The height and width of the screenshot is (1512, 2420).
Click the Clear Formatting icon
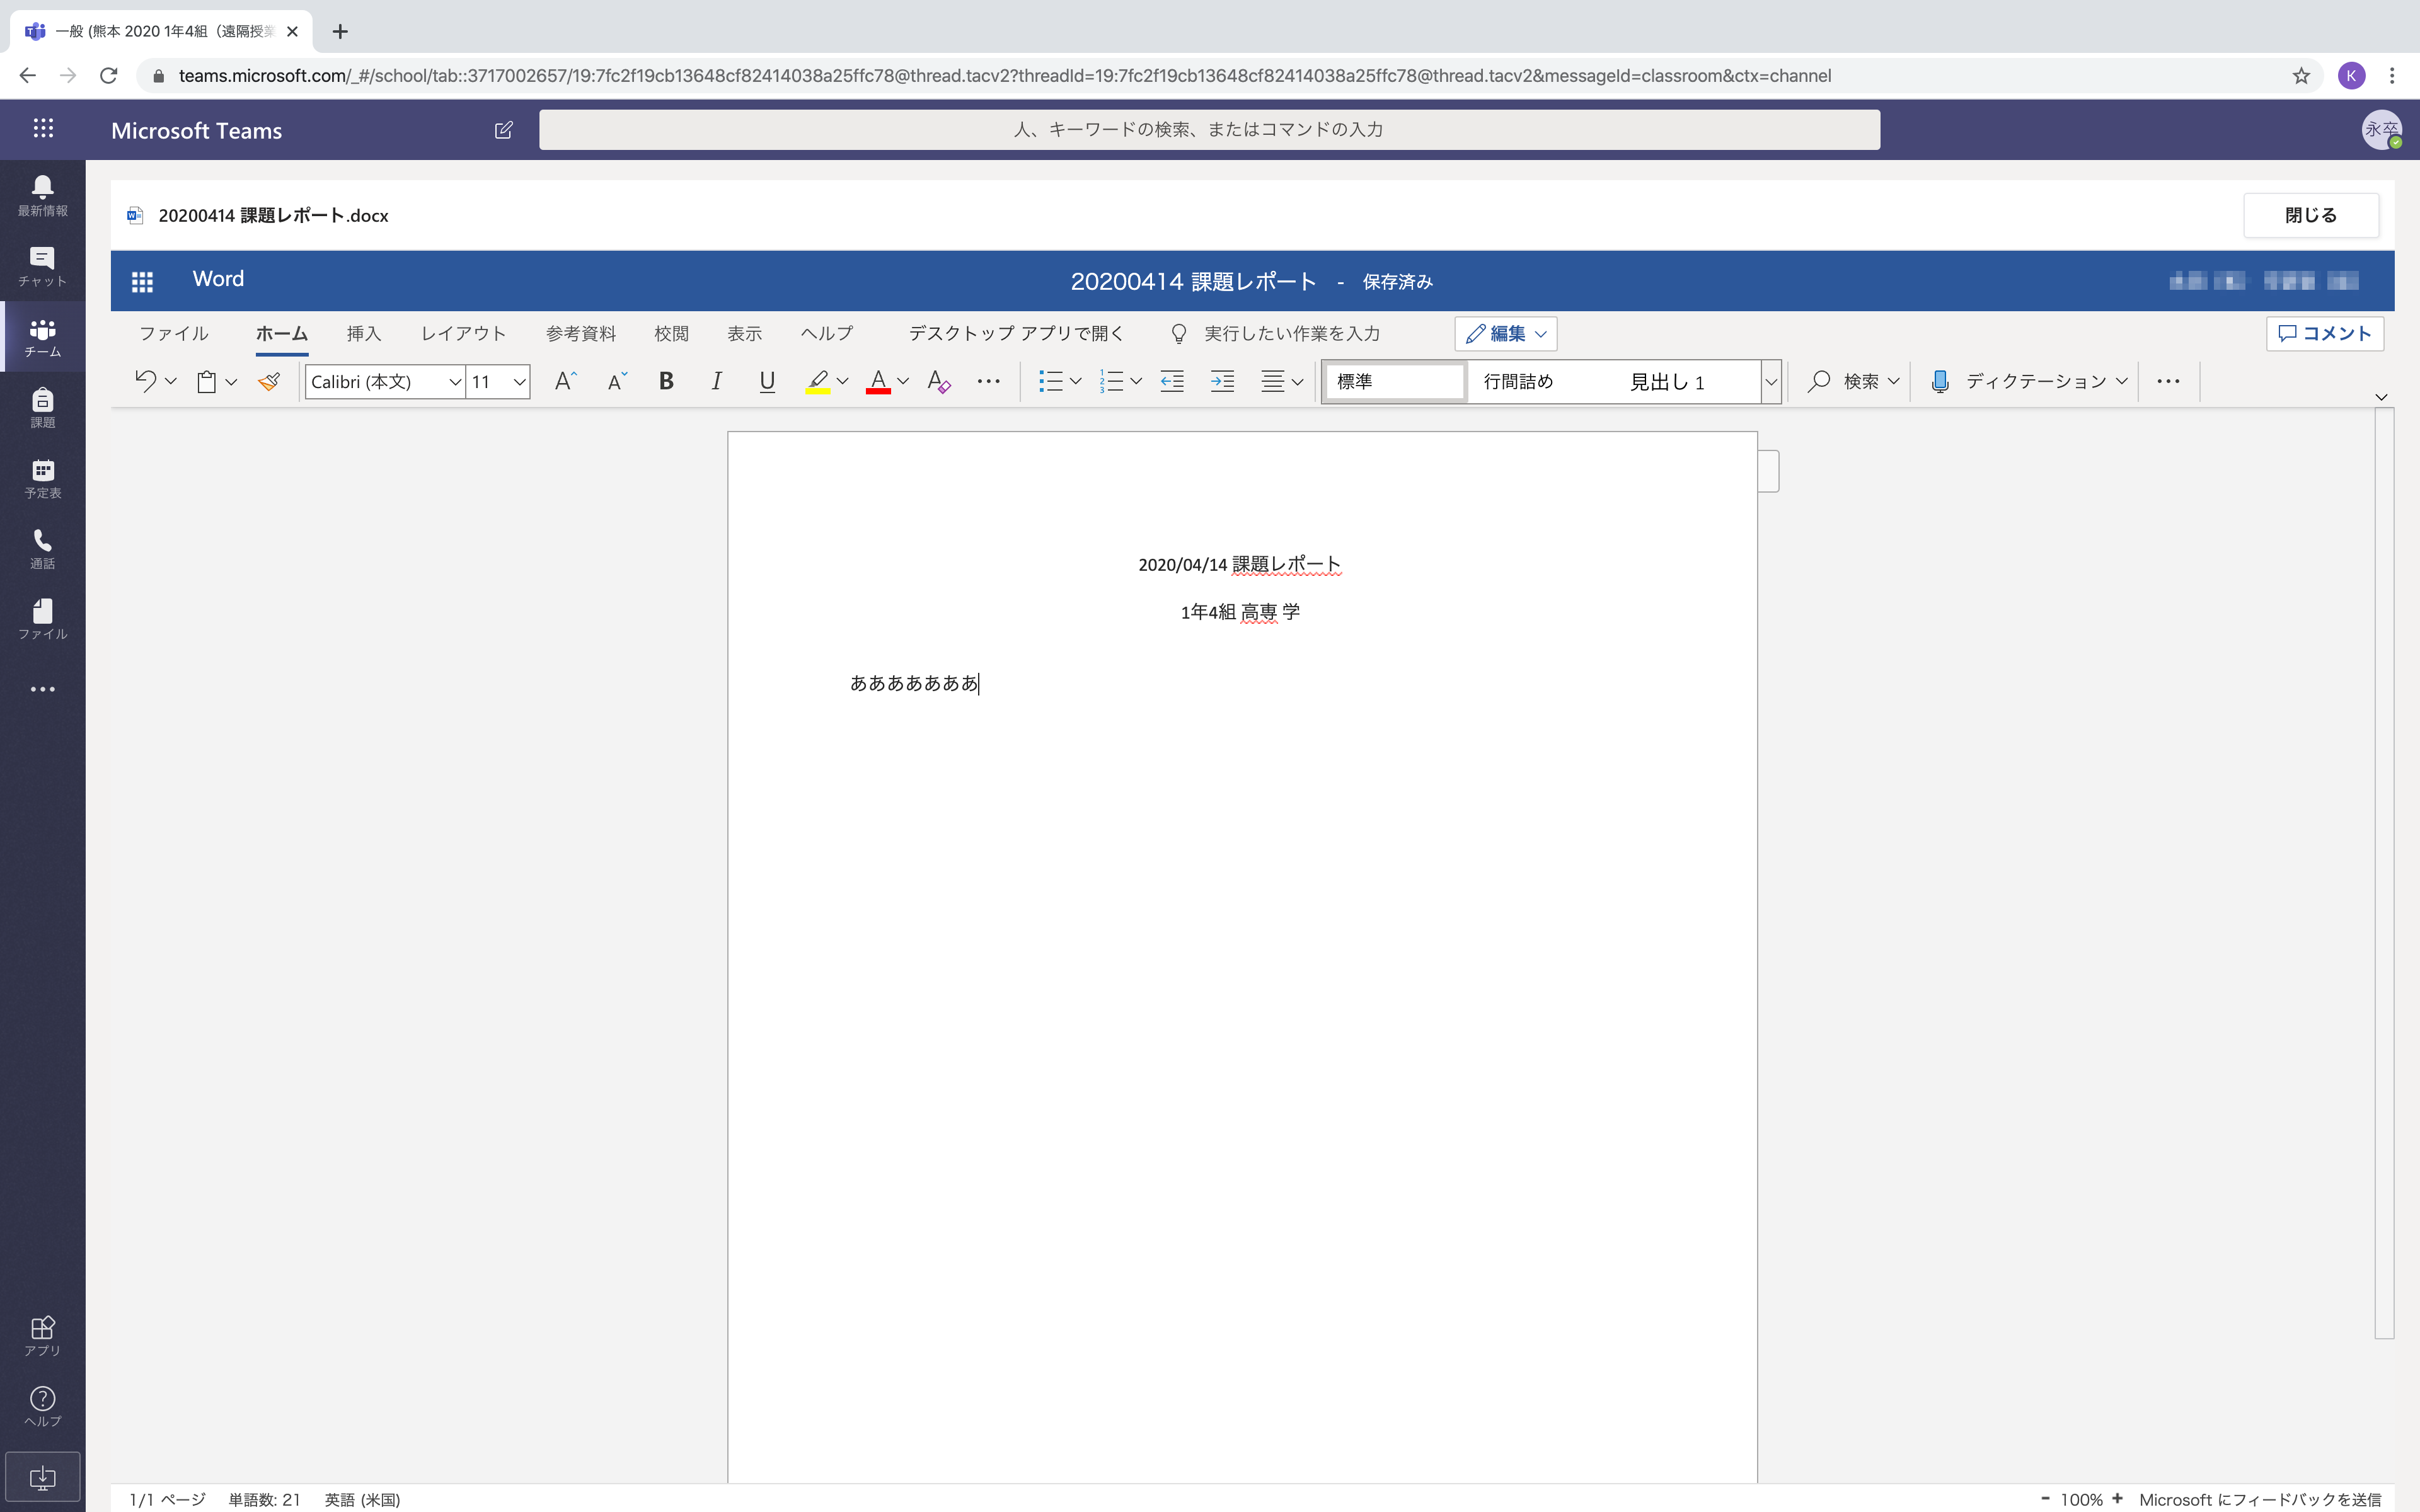[x=938, y=381]
